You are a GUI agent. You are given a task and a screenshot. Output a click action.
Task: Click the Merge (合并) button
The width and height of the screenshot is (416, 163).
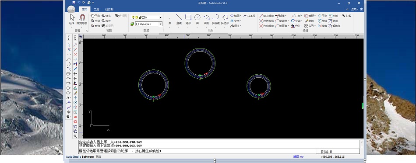(x=296, y=26)
